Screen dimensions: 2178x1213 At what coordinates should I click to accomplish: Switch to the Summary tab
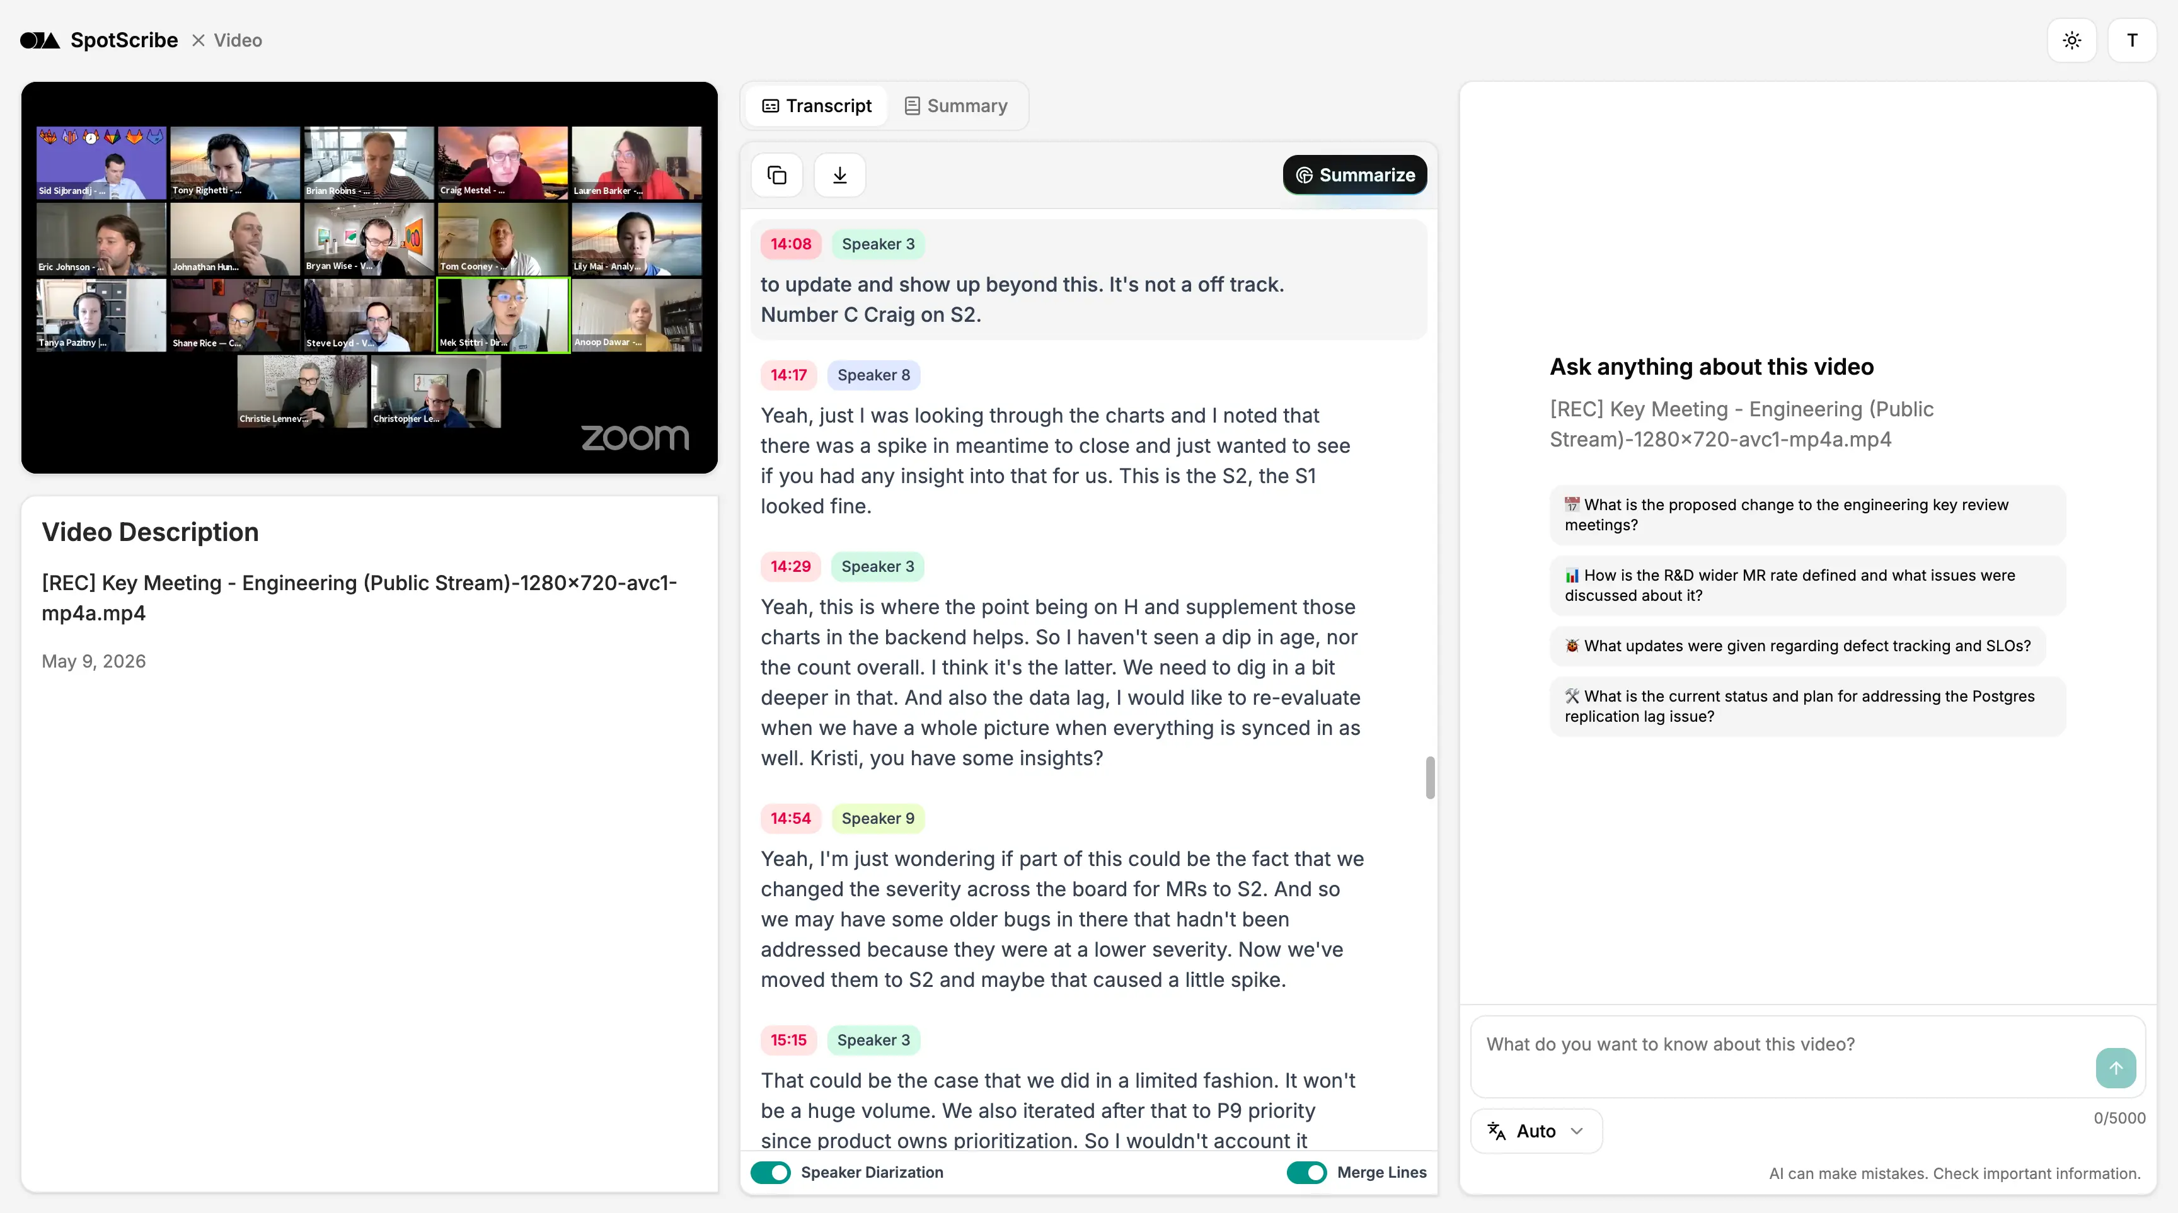(955, 106)
